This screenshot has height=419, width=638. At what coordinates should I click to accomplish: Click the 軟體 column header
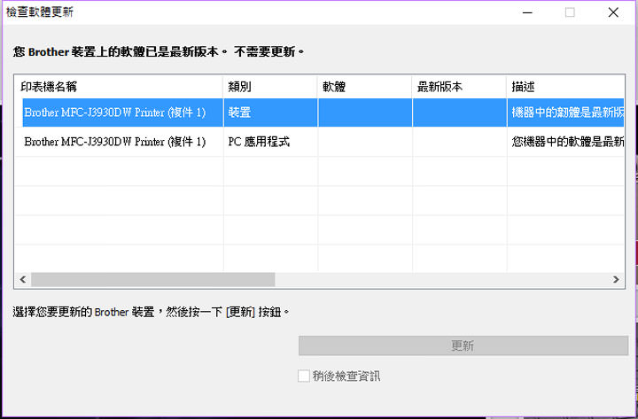[364, 87]
